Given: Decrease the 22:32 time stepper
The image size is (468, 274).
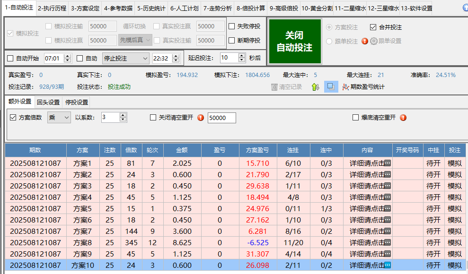Looking at the screenshot, I should pyautogui.click(x=176, y=60).
